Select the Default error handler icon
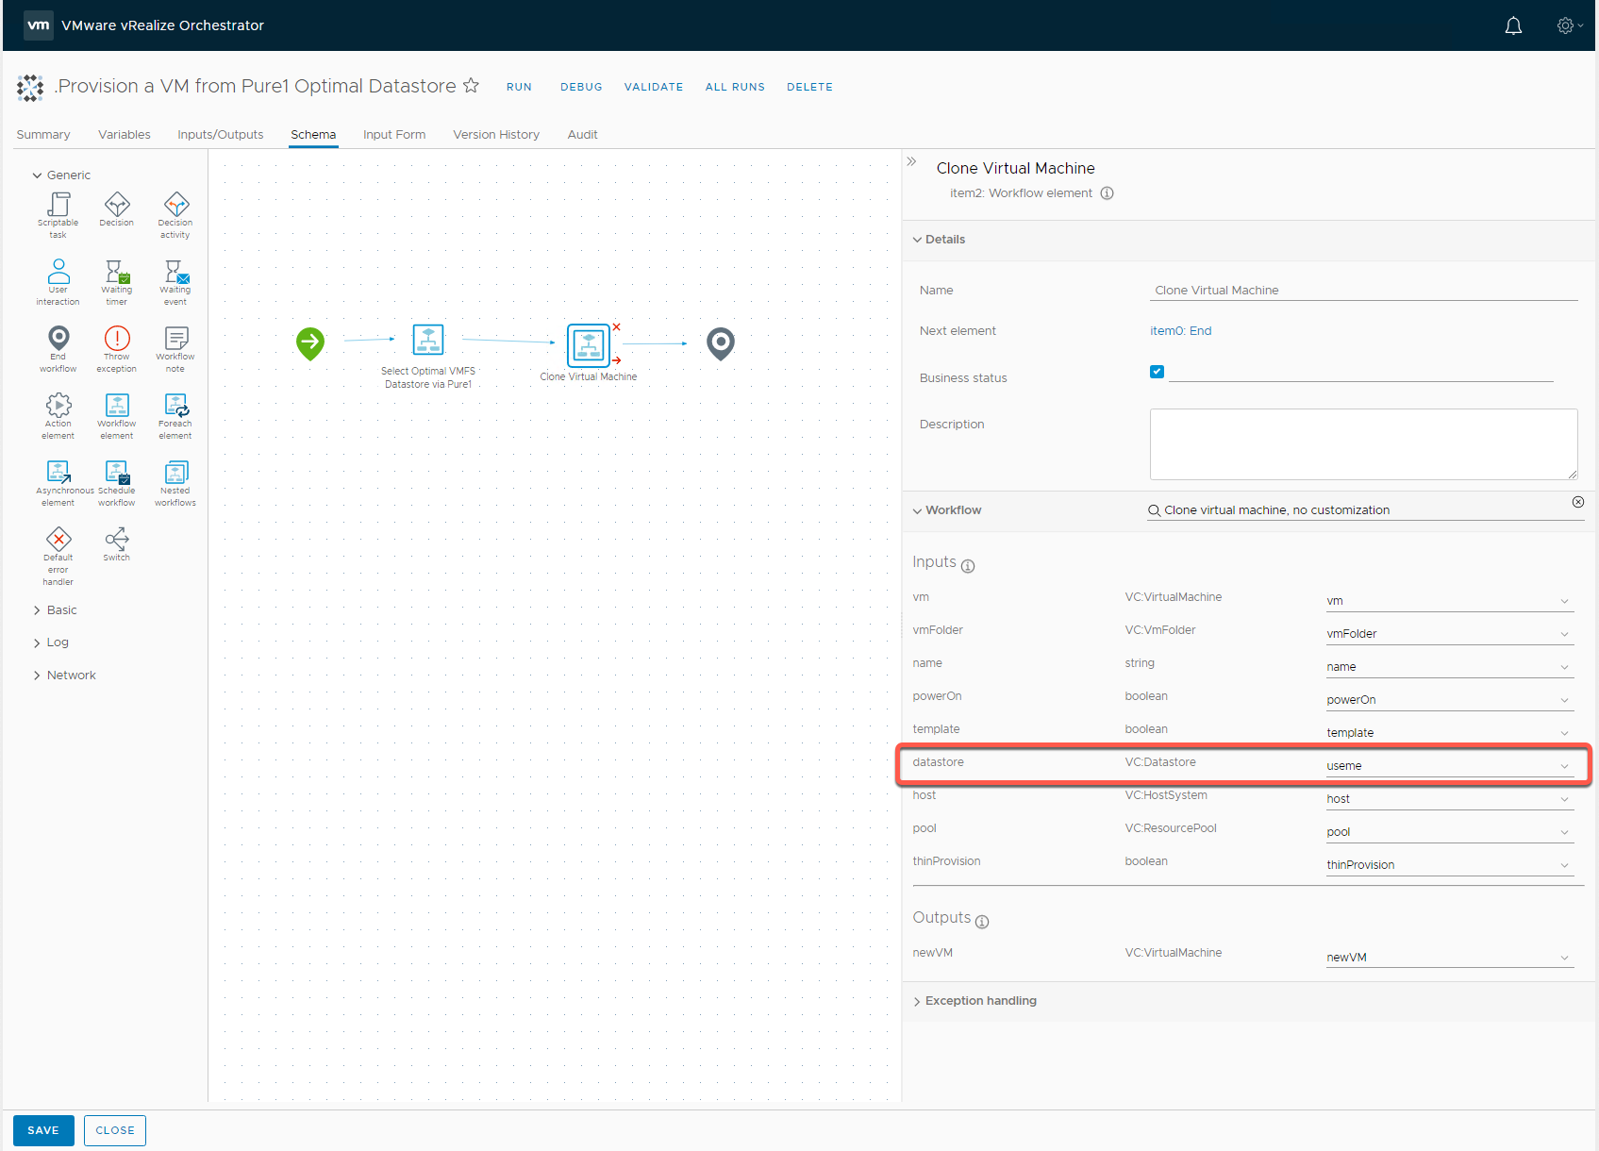Viewport: 1599px width, 1151px height. point(58,539)
